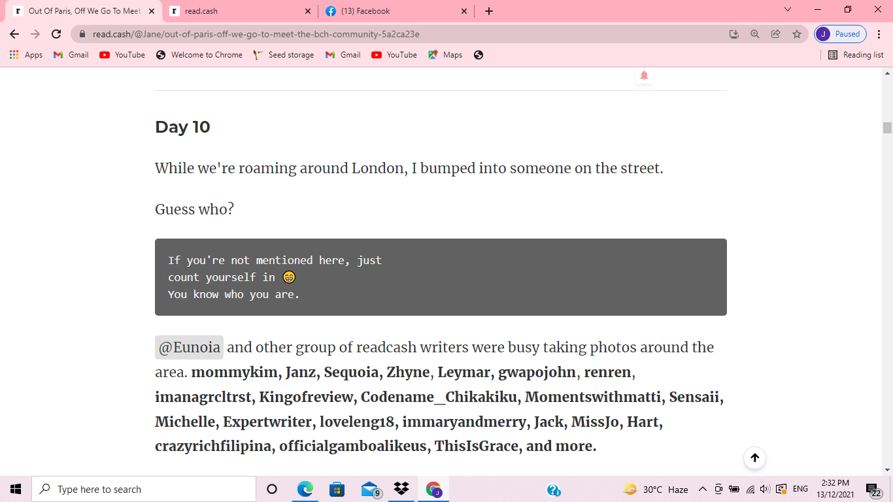Open Microsoft Edge from taskbar
This screenshot has height=502, width=893.
pyautogui.click(x=305, y=489)
